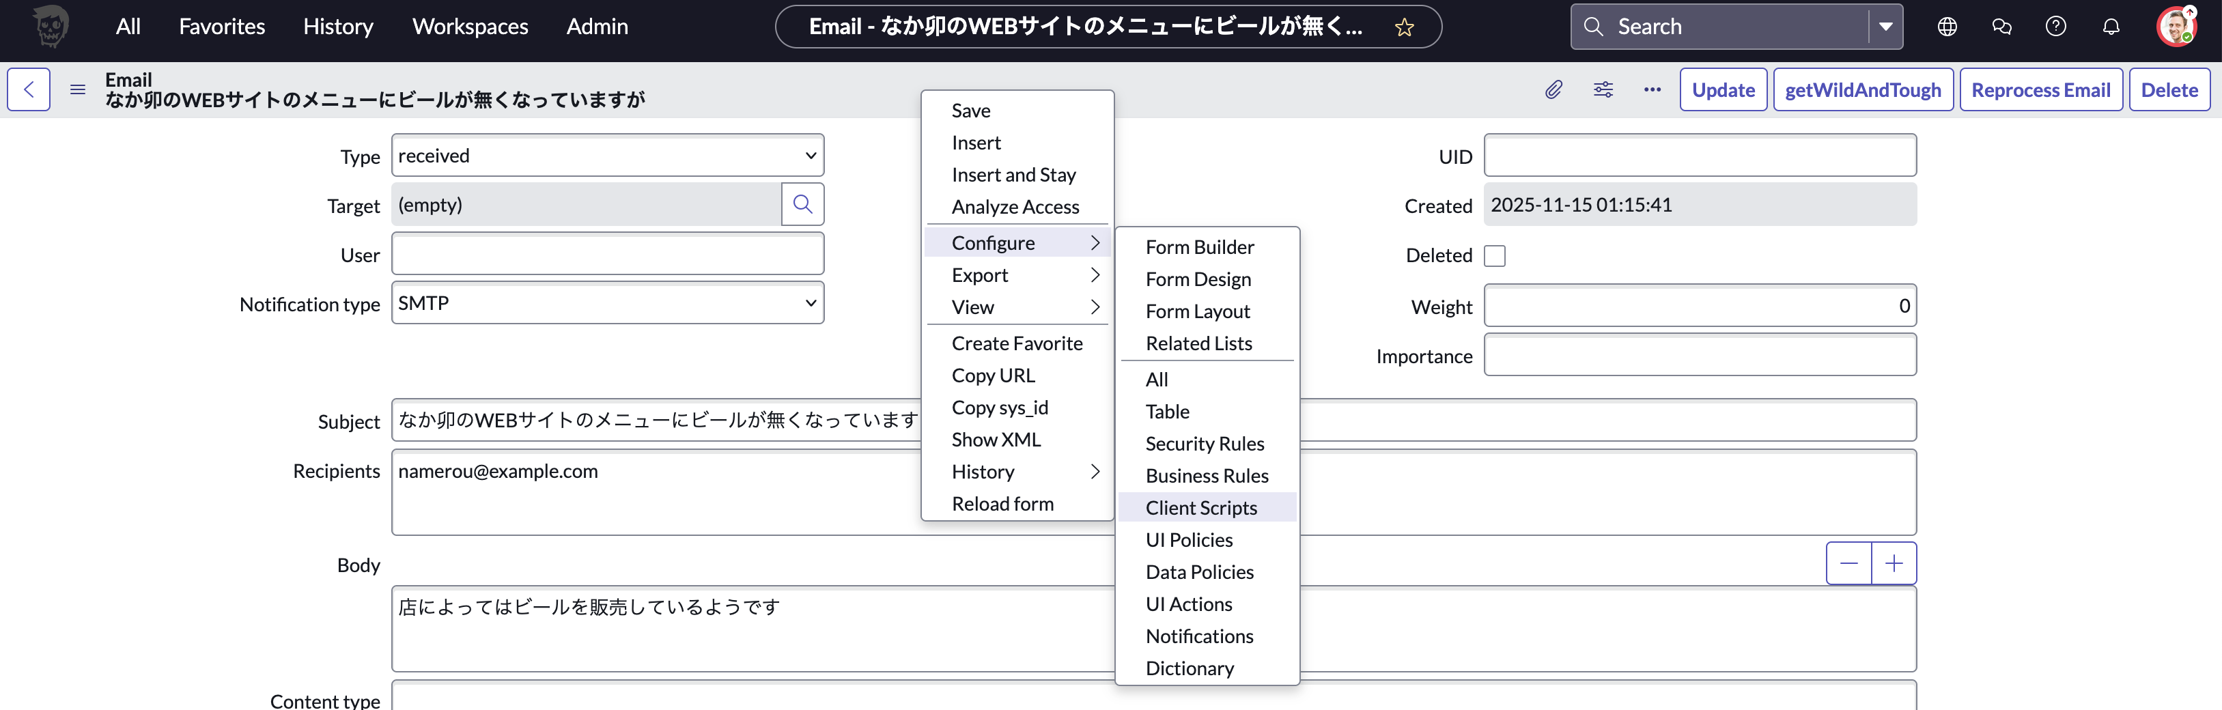Select Create Favorite
Image resolution: width=2222 pixels, height=710 pixels.
[1017, 343]
